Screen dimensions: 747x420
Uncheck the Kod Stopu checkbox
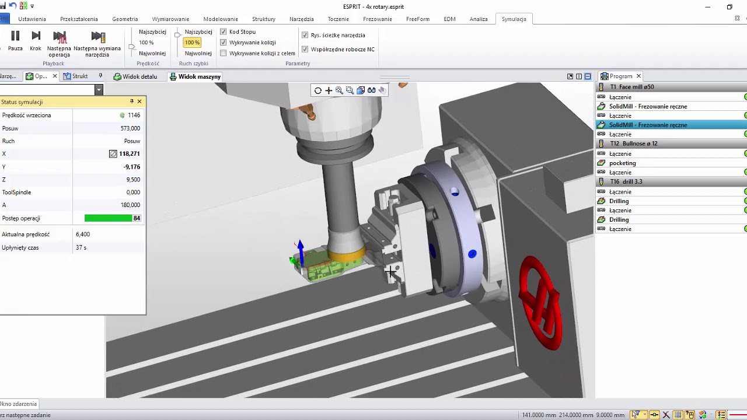pos(224,32)
